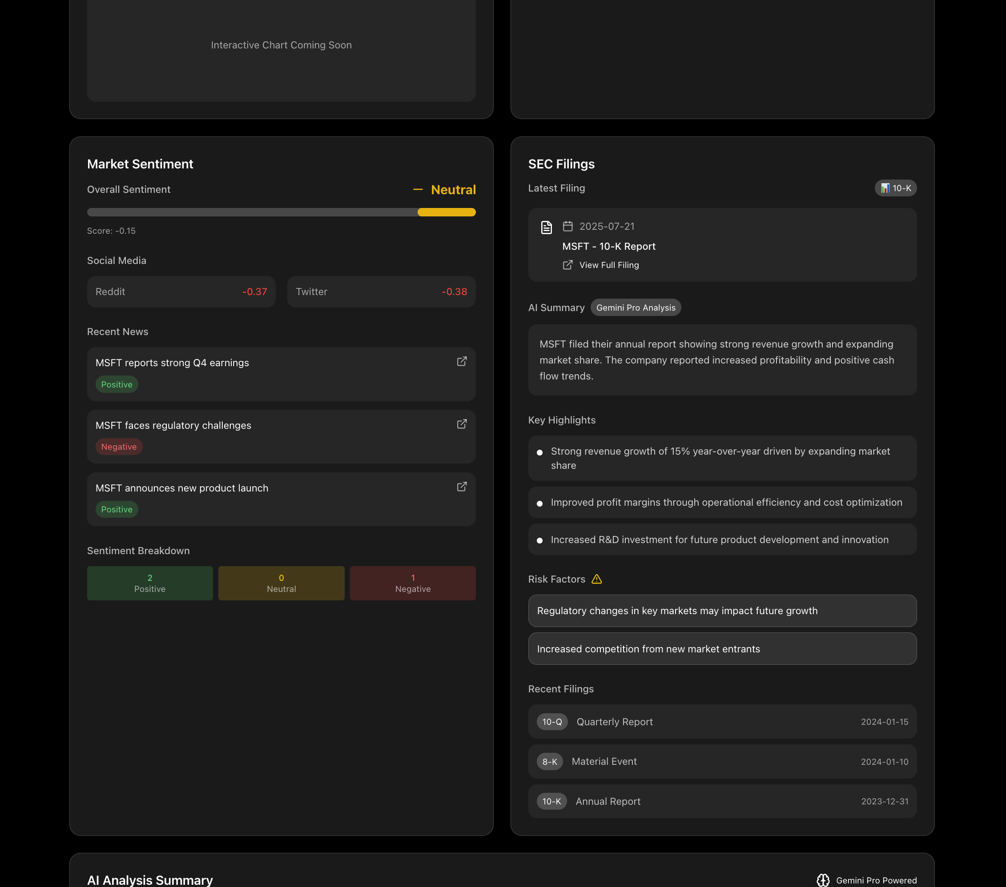The height and width of the screenshot is (887, 1006).
Task: Click the Twitter score -0.38
Action: coord(454,292)
